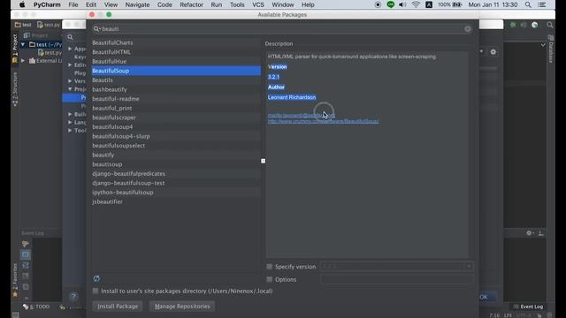
Task: Collapse the Project settings node
Action: pos(70,89)
